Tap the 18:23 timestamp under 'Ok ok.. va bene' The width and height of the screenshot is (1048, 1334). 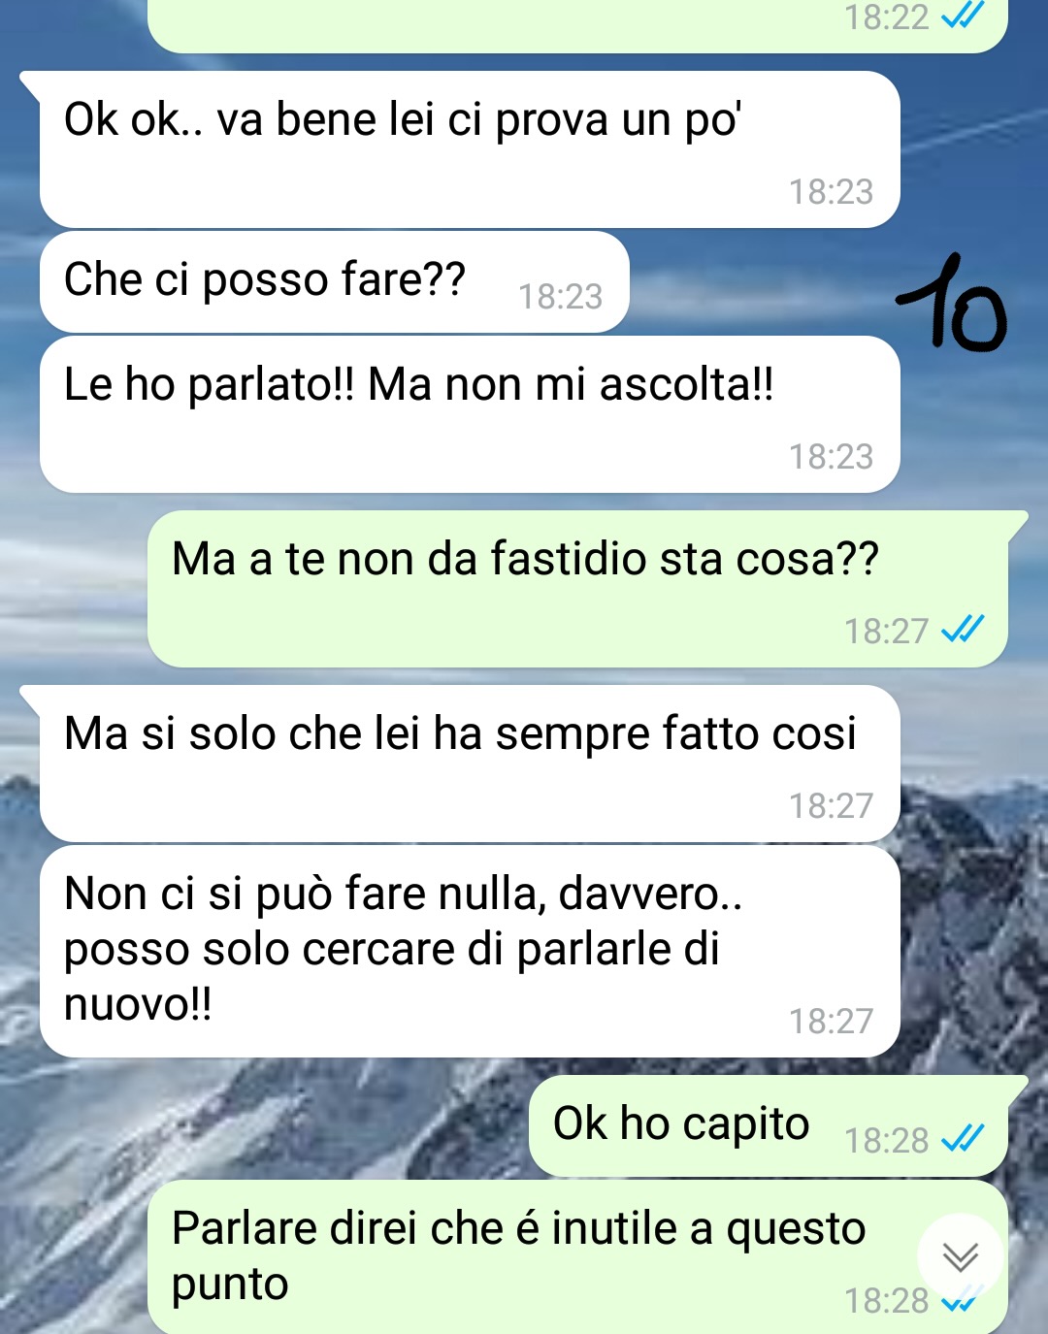tap(831, 191)
